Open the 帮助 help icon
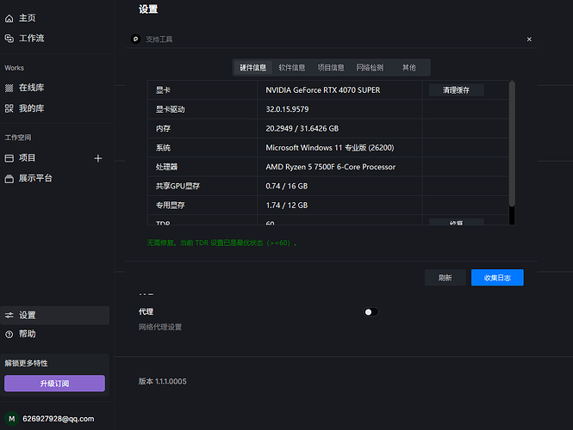Screen dimensions: 573x430 tap(9, 334)
